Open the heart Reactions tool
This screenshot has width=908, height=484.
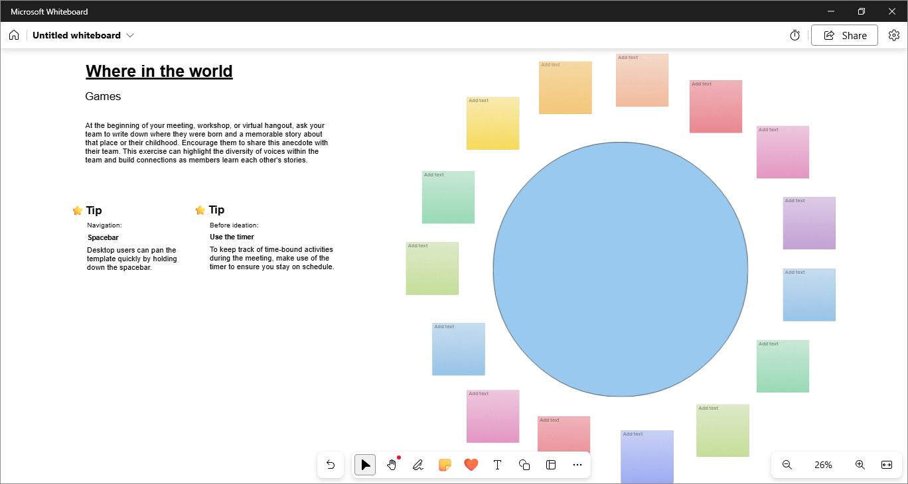tap(471, 465)
